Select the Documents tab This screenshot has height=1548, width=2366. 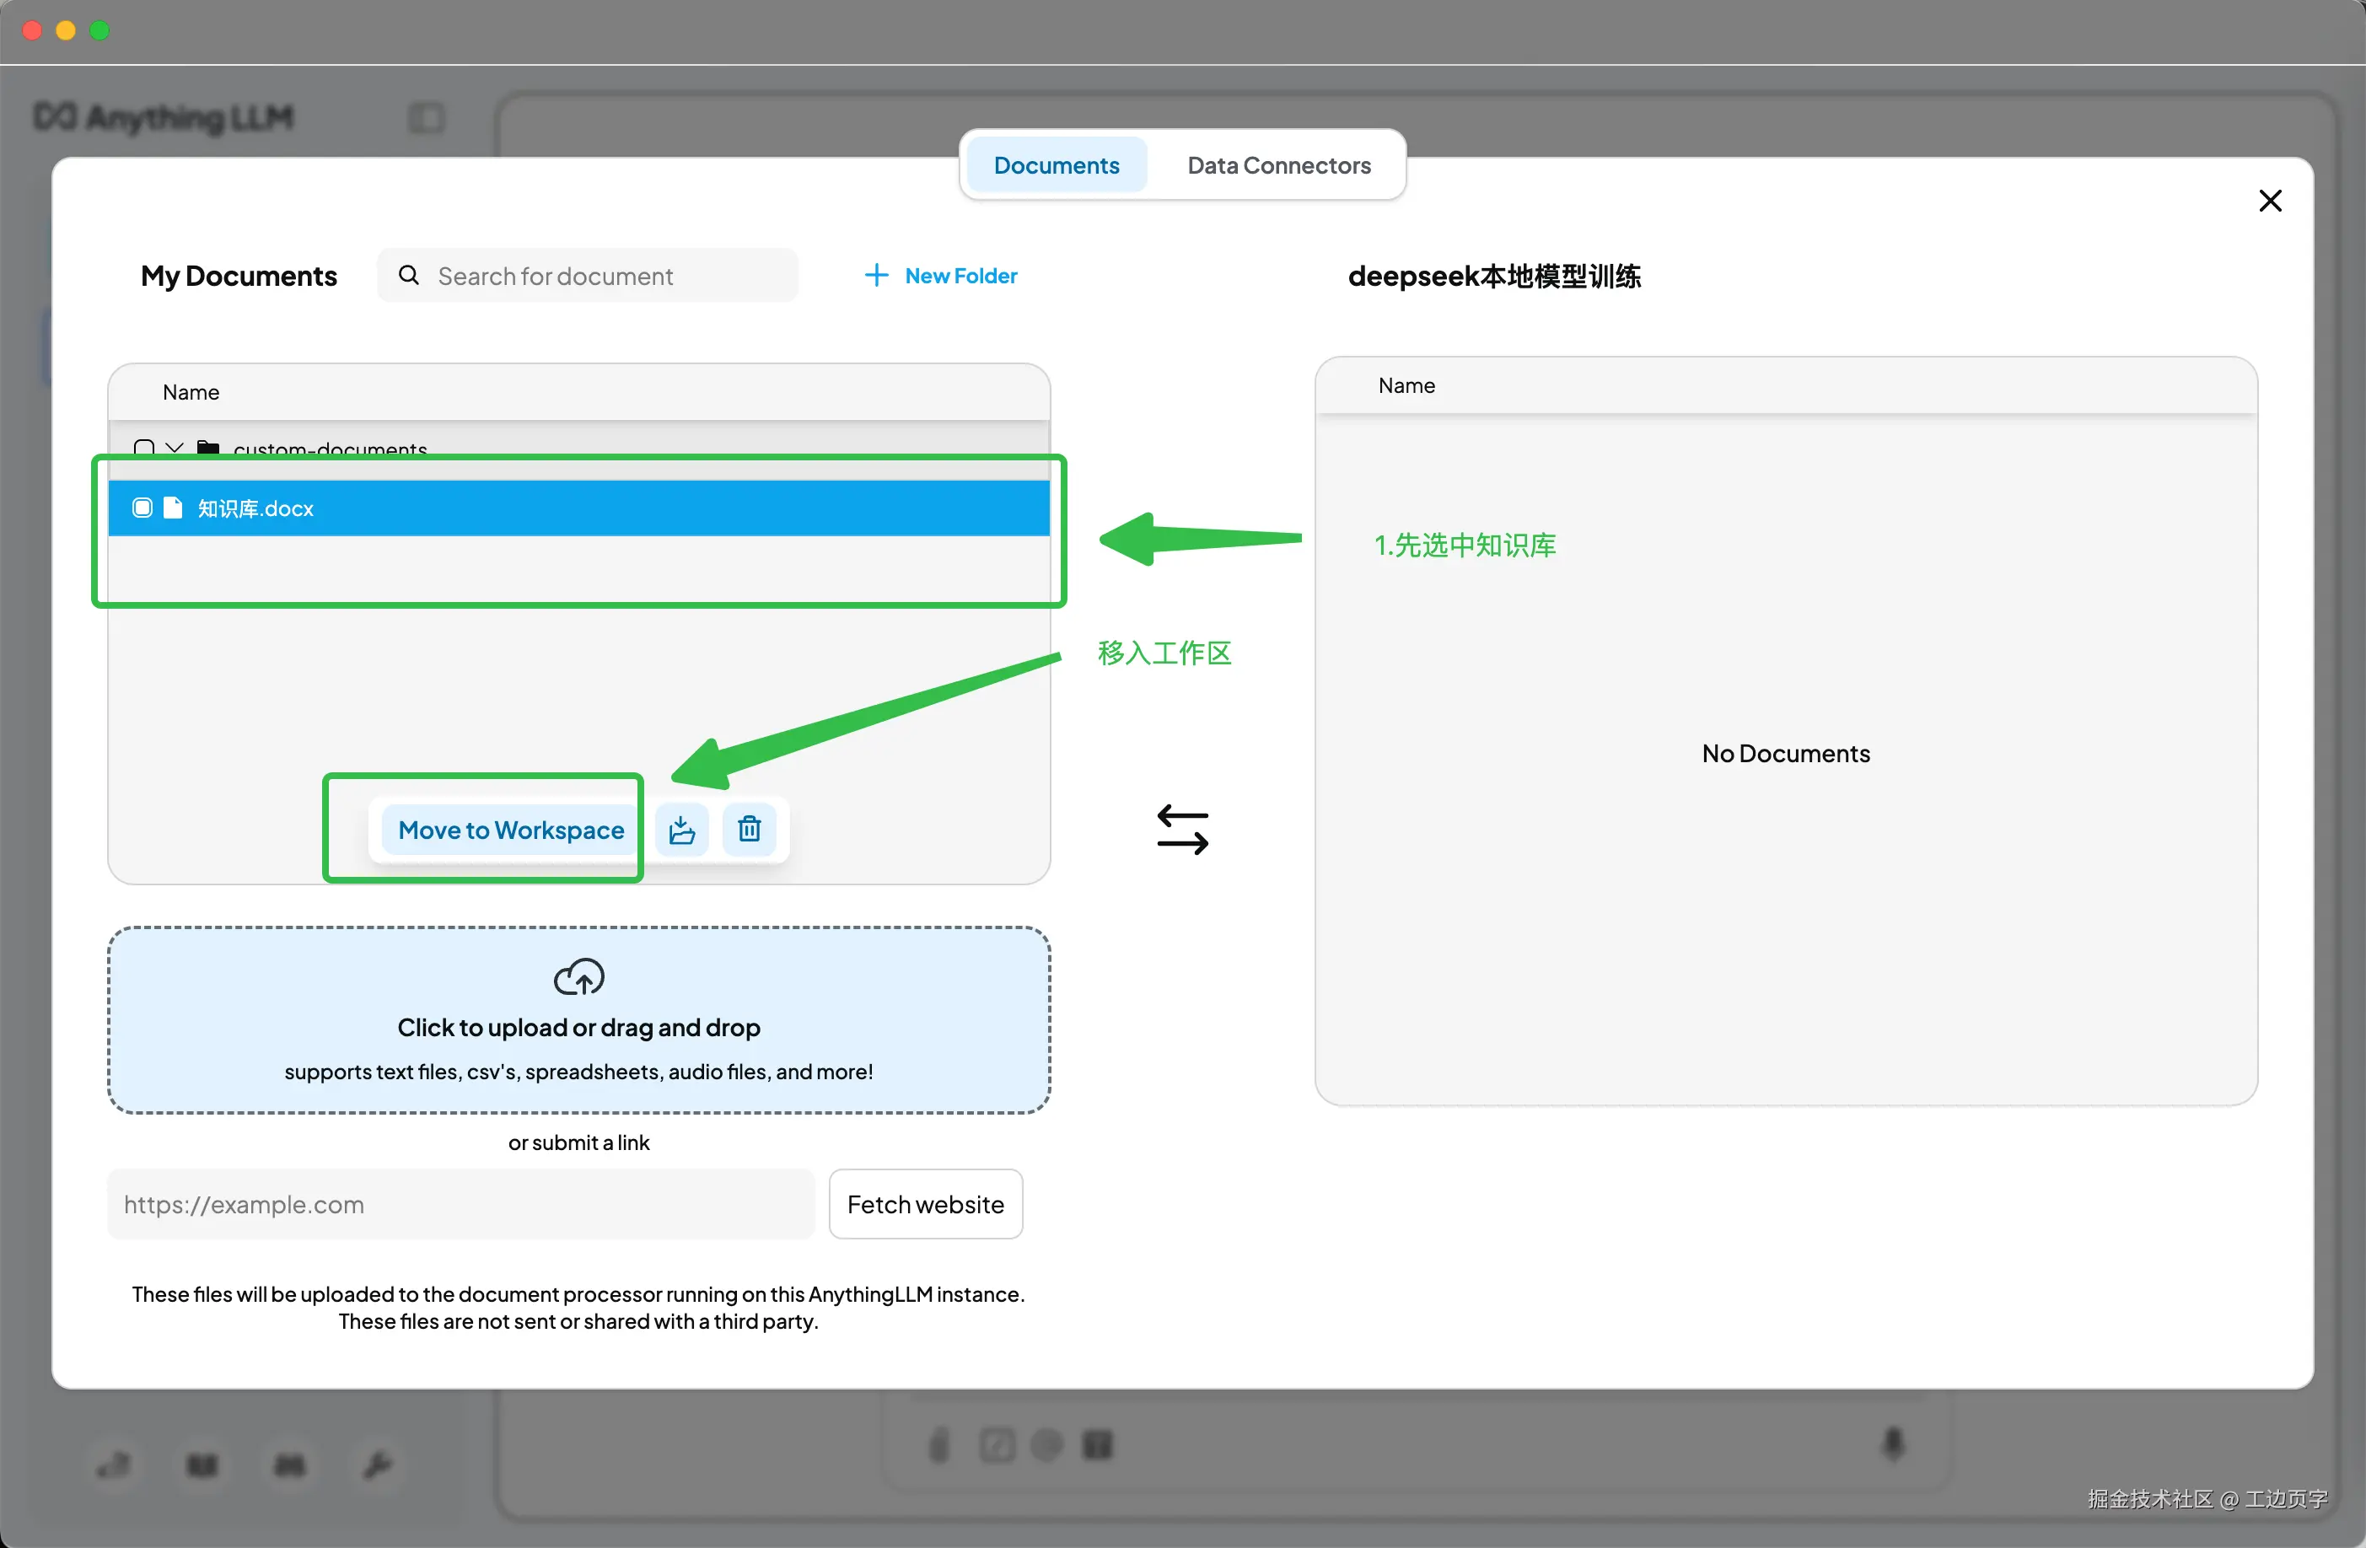coord(1056,165)
